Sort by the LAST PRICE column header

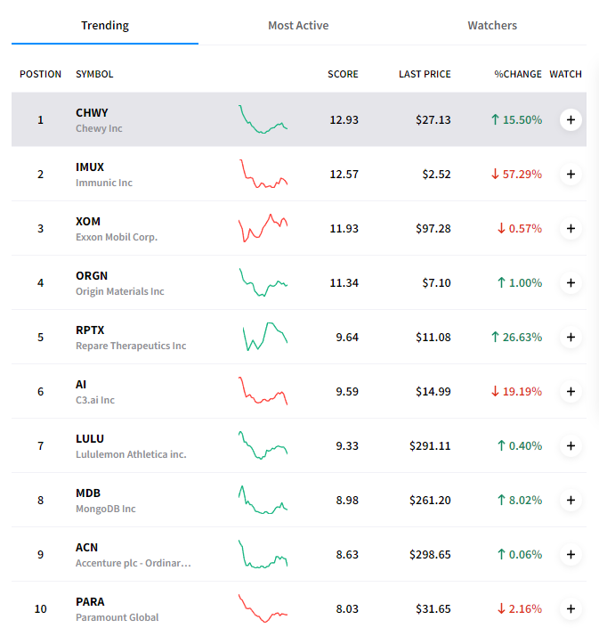[x=425, y=74]
